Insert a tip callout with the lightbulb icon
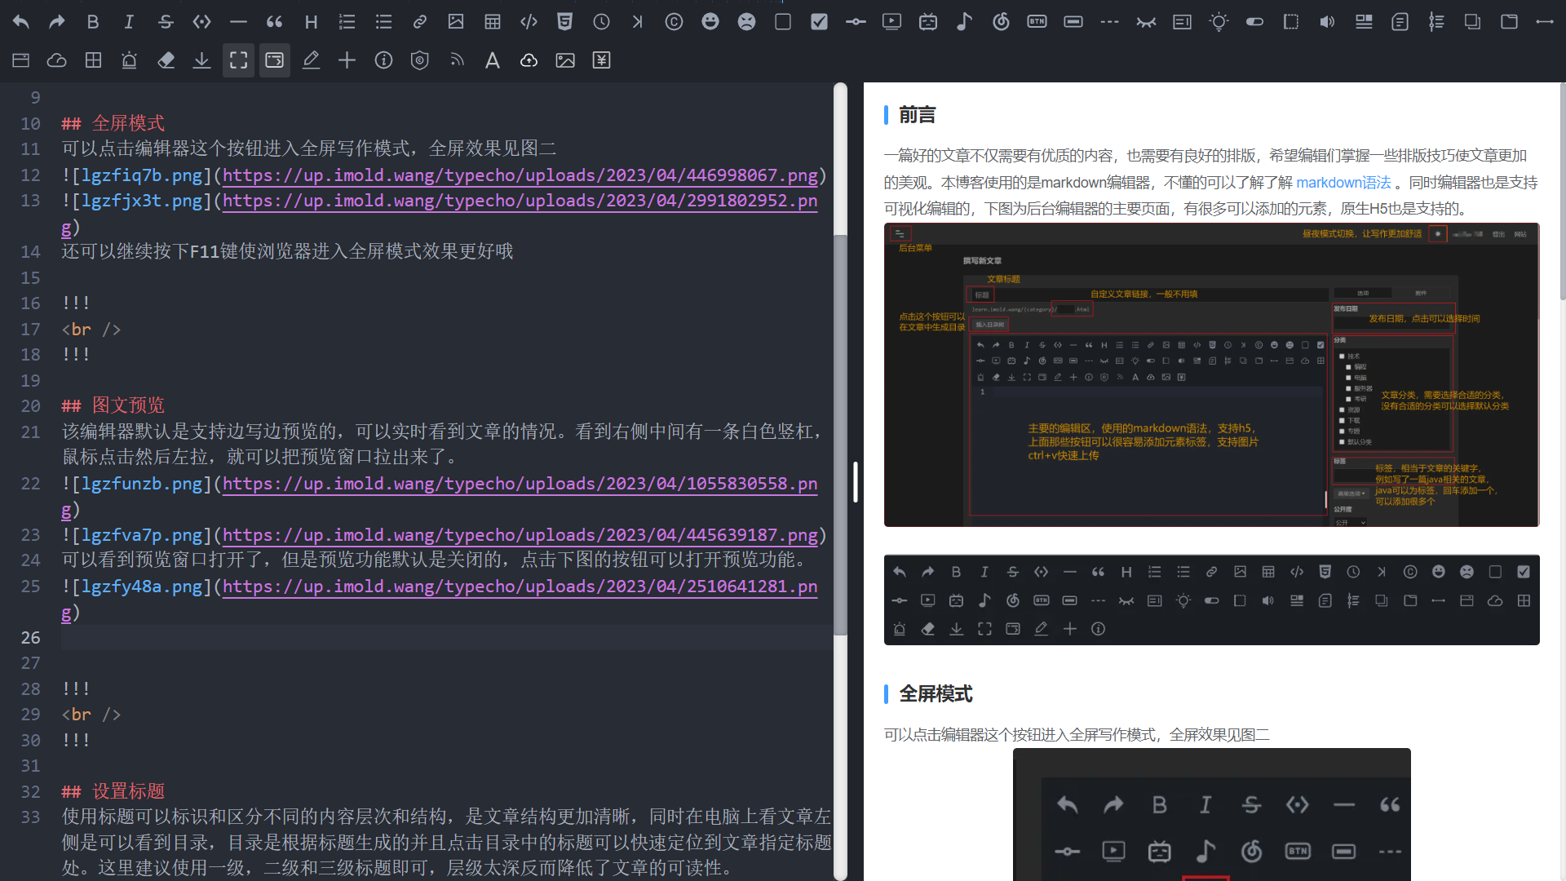Viewport: 1566px width, 881px height. [x=1219, y=22]
